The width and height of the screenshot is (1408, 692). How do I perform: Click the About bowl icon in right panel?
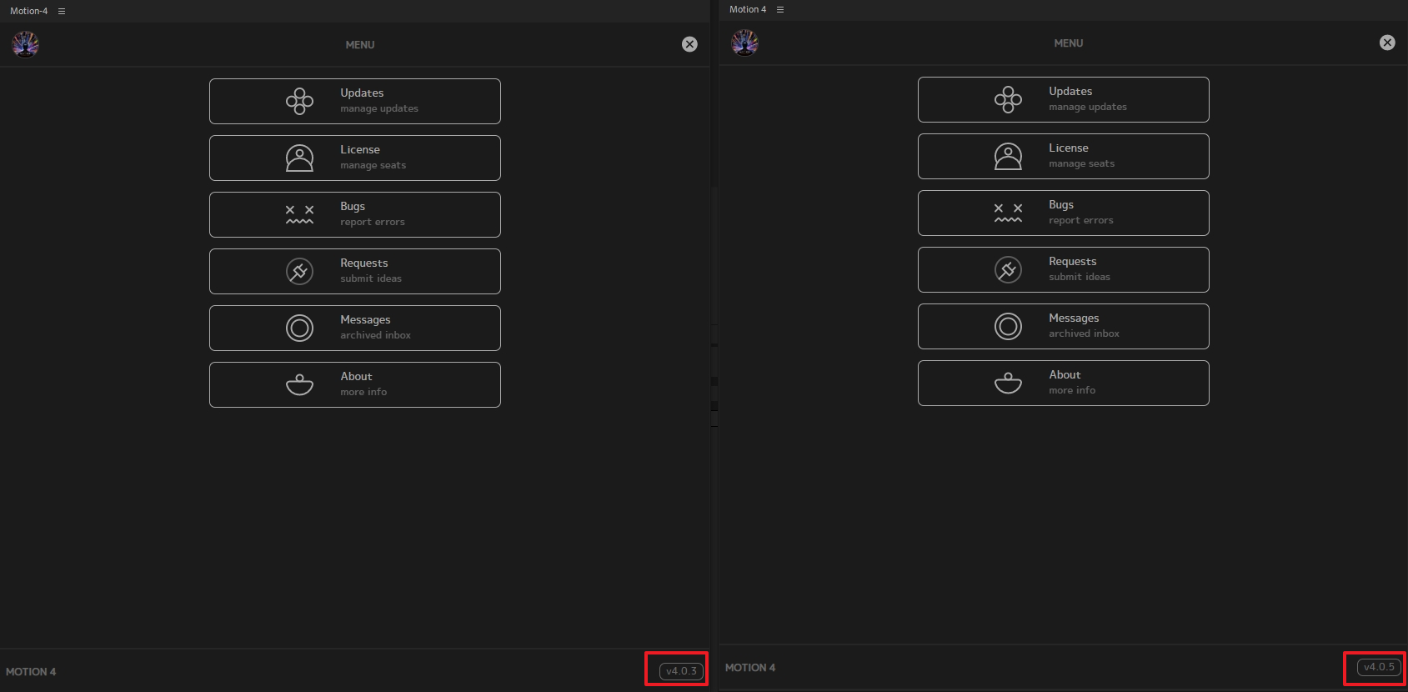[x=1008, y=383]
